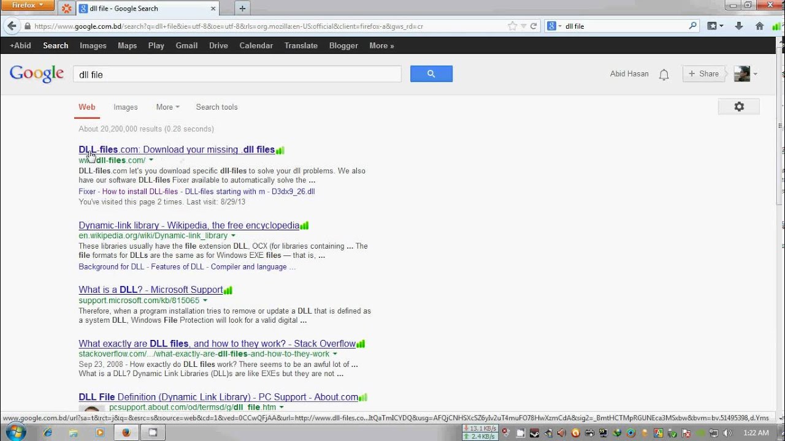Expand the pcsupport.about.com URL dropdown arrow
This screenshot has height=441, width=785.
click(x=281, y=407)
